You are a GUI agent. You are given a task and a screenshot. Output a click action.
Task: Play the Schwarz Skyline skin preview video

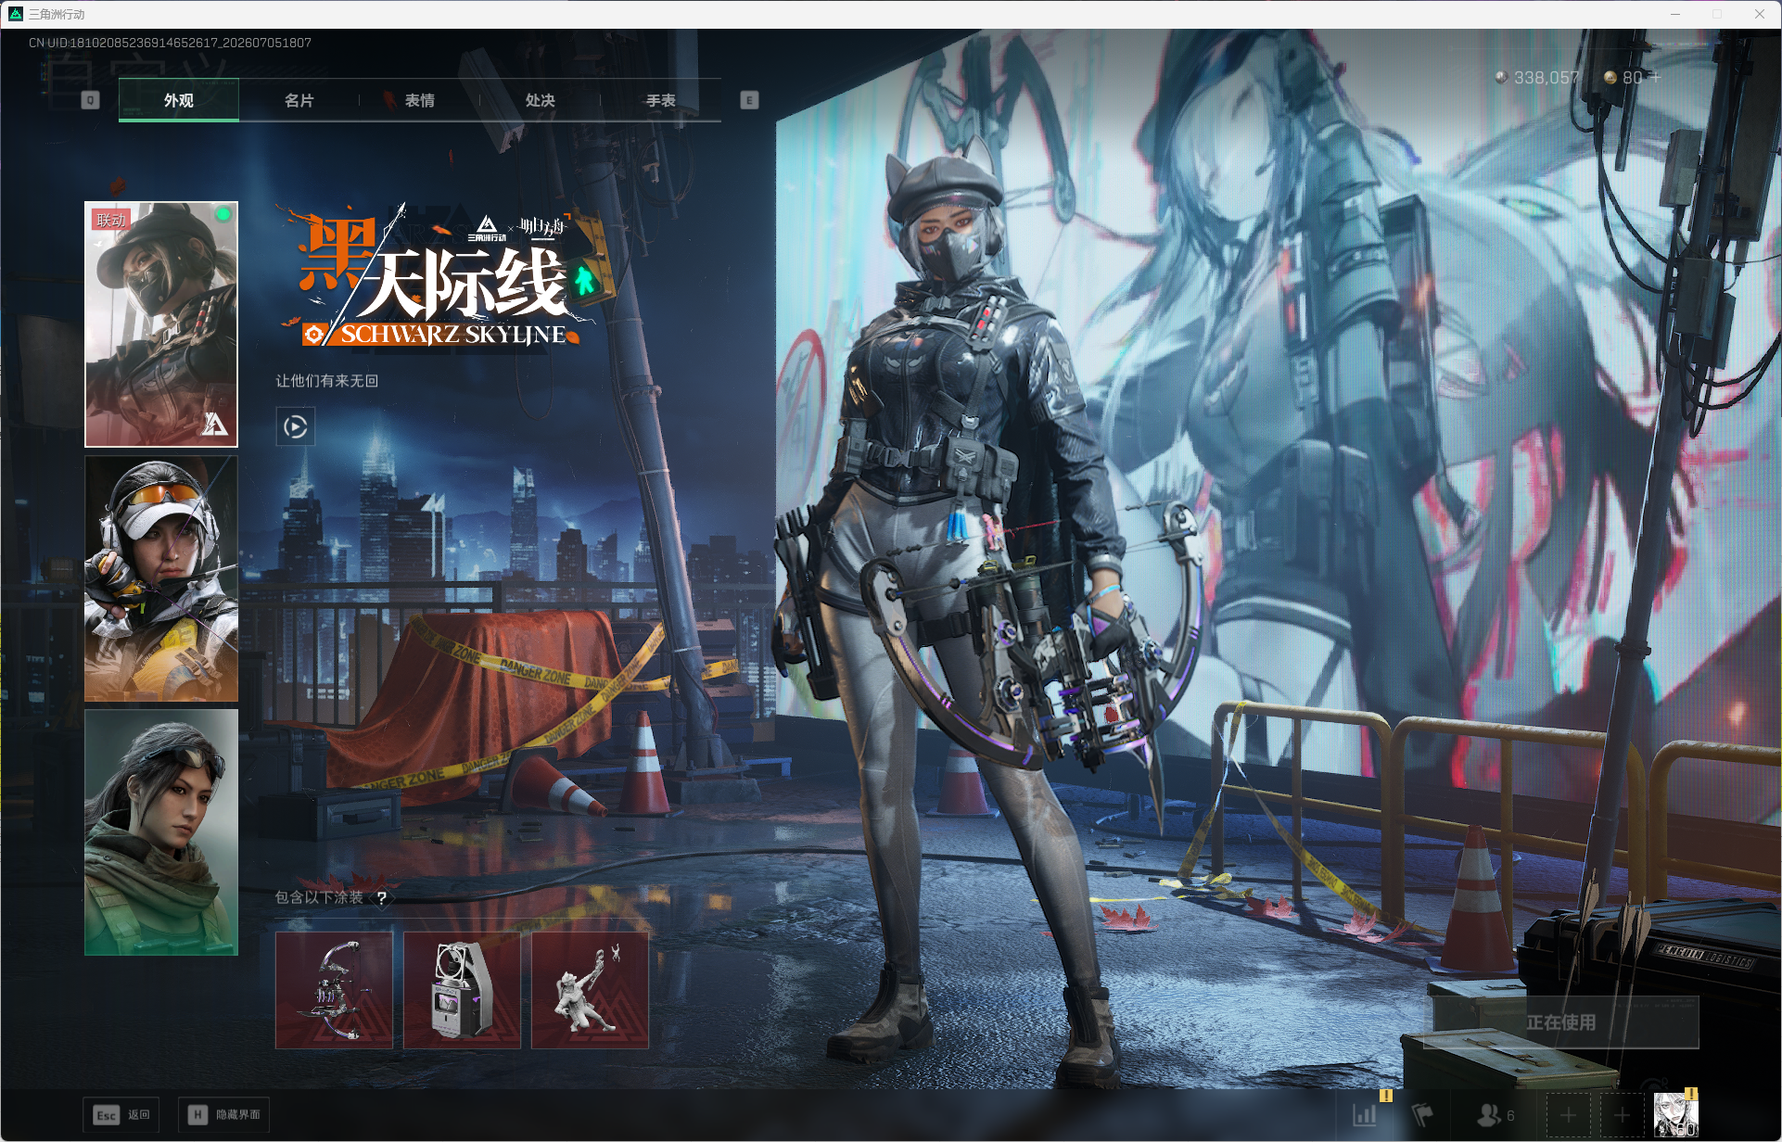tap(296, 427)
